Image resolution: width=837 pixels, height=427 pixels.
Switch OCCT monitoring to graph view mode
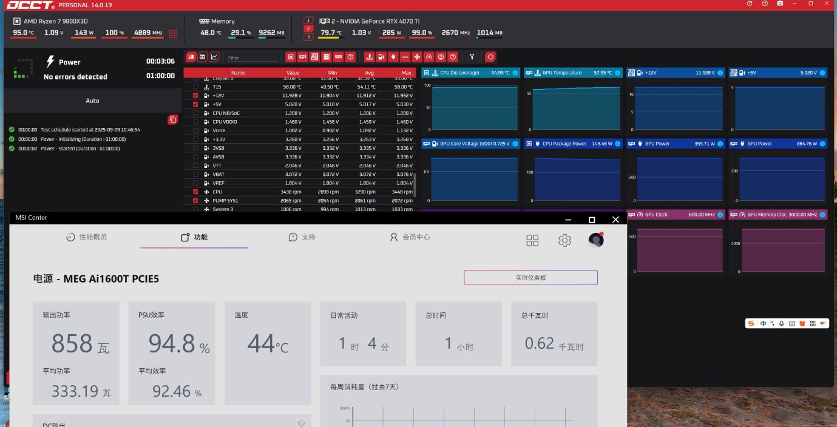coord(214,57)
